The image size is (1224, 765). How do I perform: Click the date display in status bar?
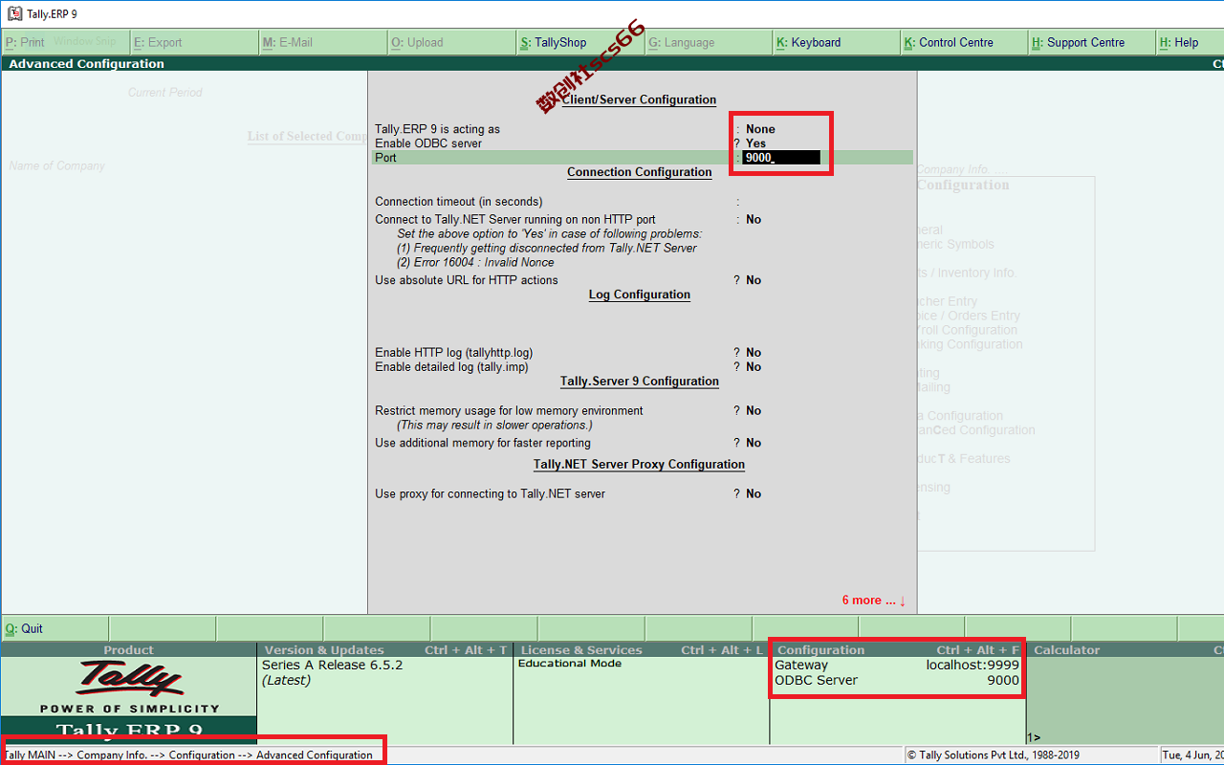pos(1192,755)
